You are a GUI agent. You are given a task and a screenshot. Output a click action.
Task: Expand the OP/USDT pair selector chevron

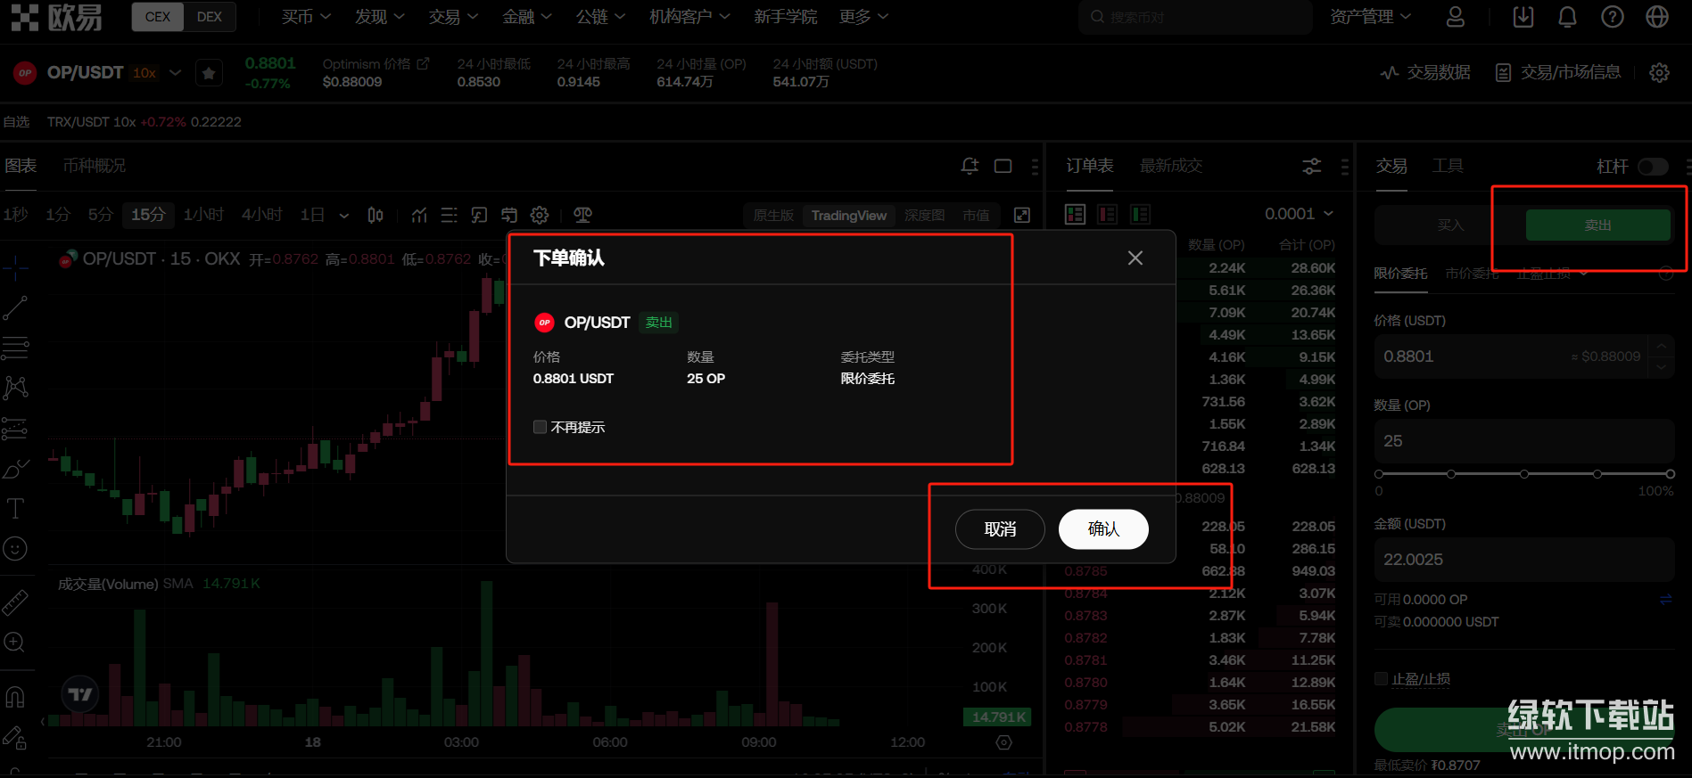175,73
